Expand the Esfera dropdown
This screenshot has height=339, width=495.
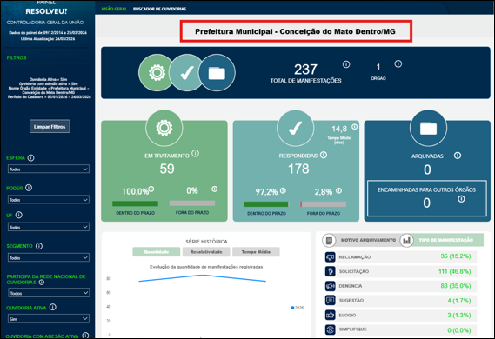point(49,169)
